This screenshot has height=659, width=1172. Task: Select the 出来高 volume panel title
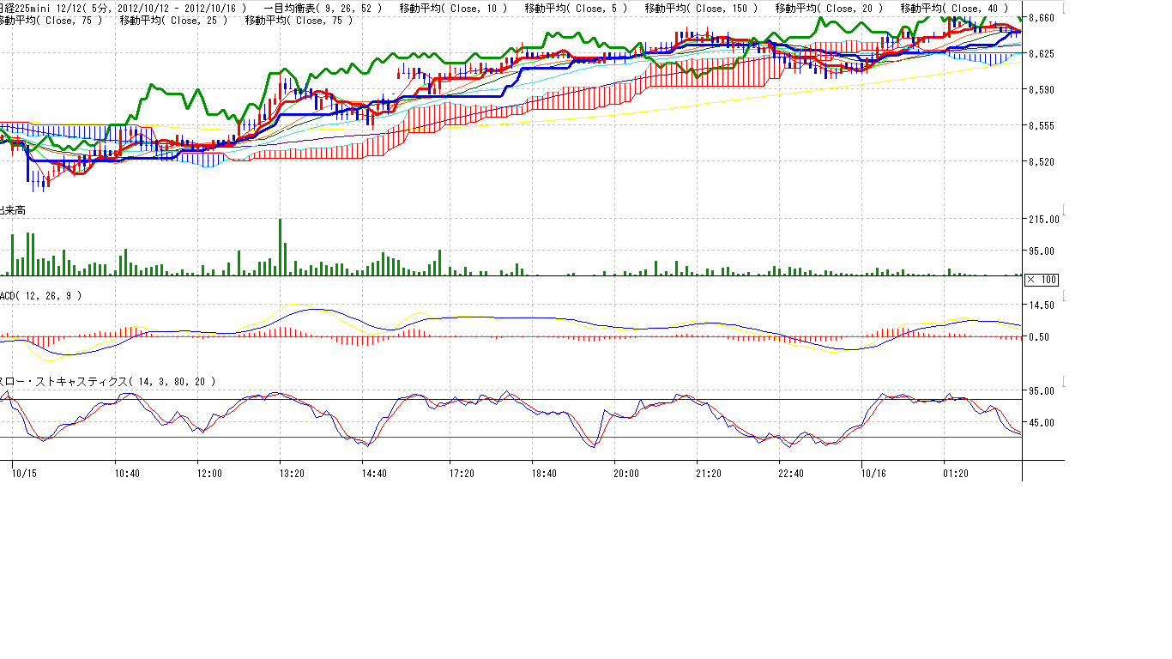12,209
